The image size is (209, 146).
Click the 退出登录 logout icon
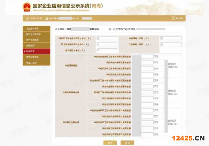point(173,18)
